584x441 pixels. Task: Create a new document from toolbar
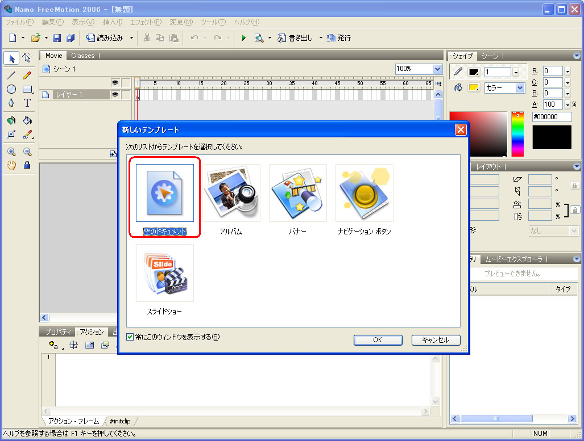pos(13,38)
